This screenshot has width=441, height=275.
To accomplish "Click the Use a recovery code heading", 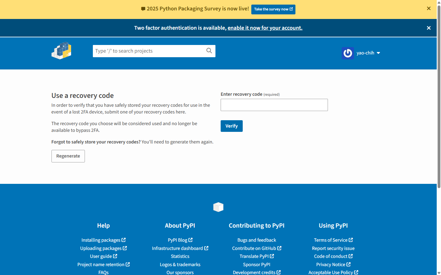I will coord(82,95).
